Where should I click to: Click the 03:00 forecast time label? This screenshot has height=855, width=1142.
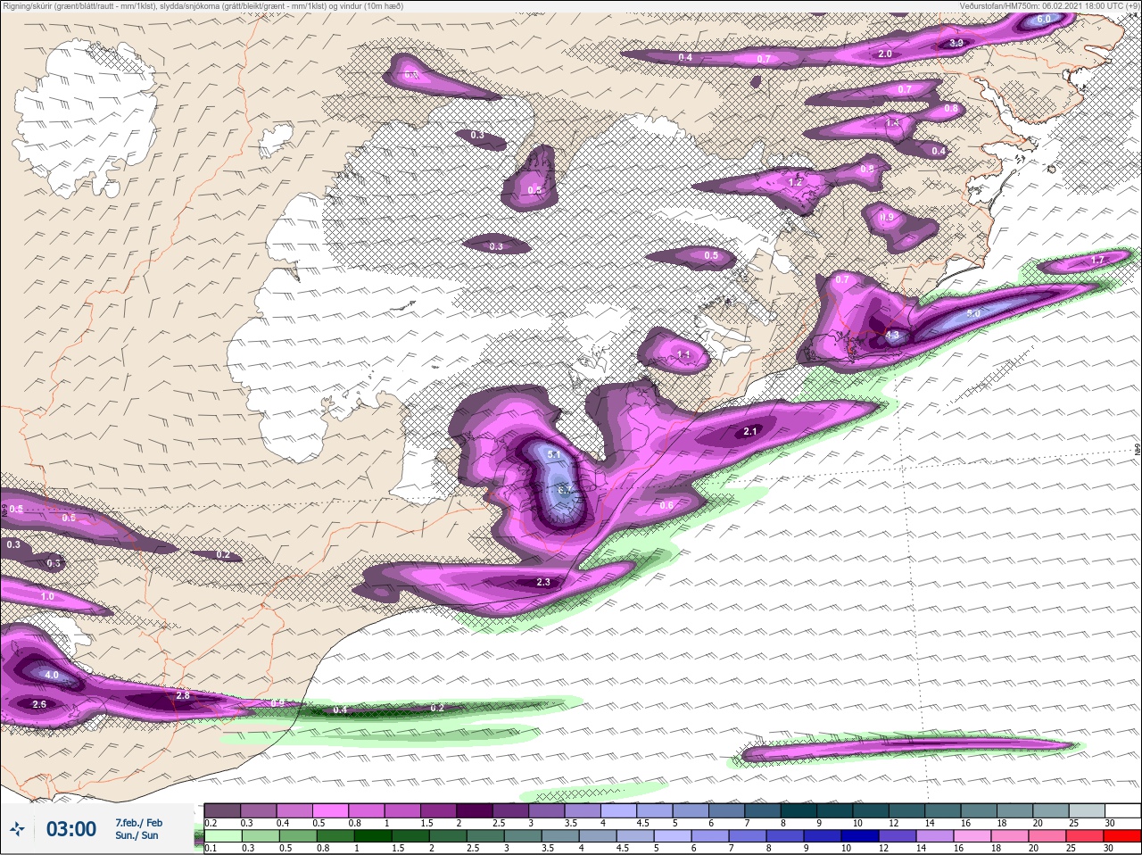coord(71,829)
